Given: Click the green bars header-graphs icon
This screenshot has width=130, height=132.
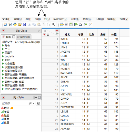Looking at the screenshot, I should (x=57, y=34).
